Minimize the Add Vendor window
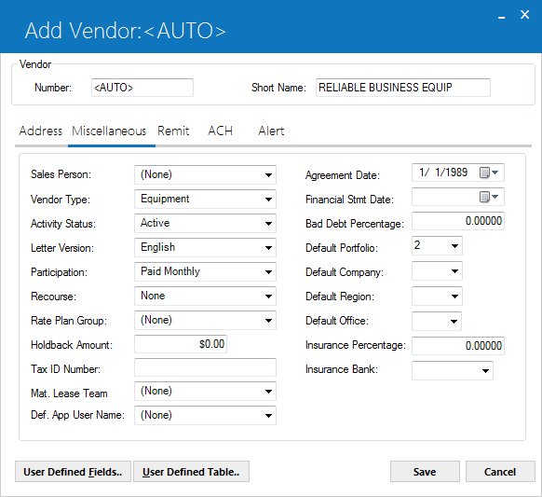This screenshot has height=497, width=542. click(x=502, y=16)
